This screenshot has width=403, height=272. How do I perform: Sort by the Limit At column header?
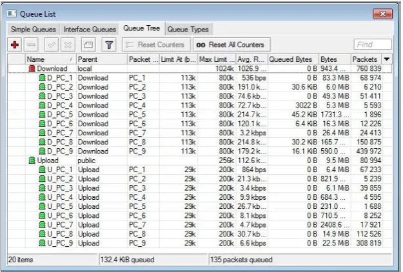click(x=179, y=59)
